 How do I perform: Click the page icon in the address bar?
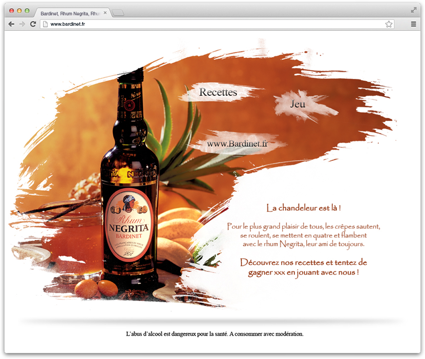[45, 24]
